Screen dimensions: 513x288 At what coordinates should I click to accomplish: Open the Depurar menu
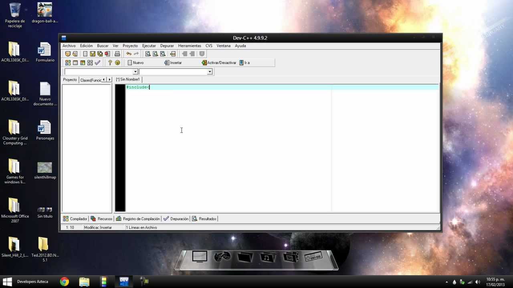[x=167, y=46]
